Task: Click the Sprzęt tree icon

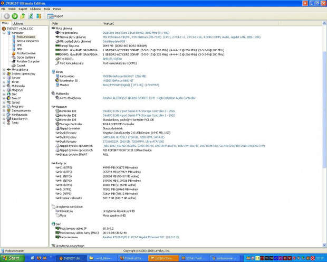Action: [8, 102]
